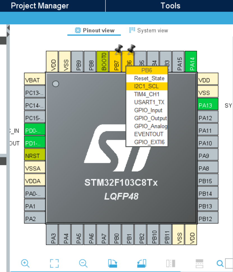Zoom out with magnifier minus icon
The height and width of the screenshot is (272, 233).
tap(83, 263)
